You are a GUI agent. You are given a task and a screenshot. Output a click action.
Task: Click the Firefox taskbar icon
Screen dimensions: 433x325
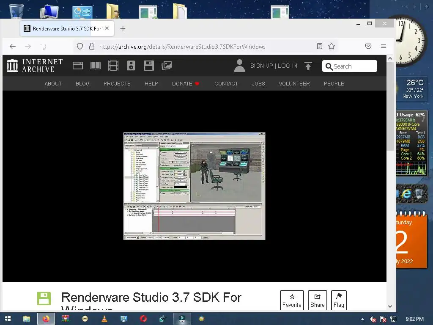click(x=46, y=319)
